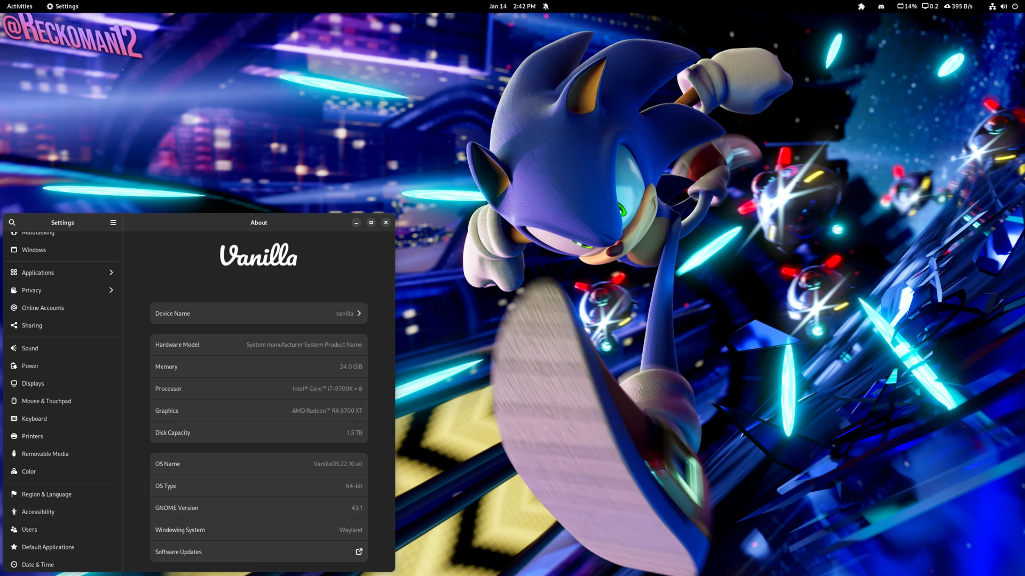Click the Sound speaker icon

pos(14,348)
